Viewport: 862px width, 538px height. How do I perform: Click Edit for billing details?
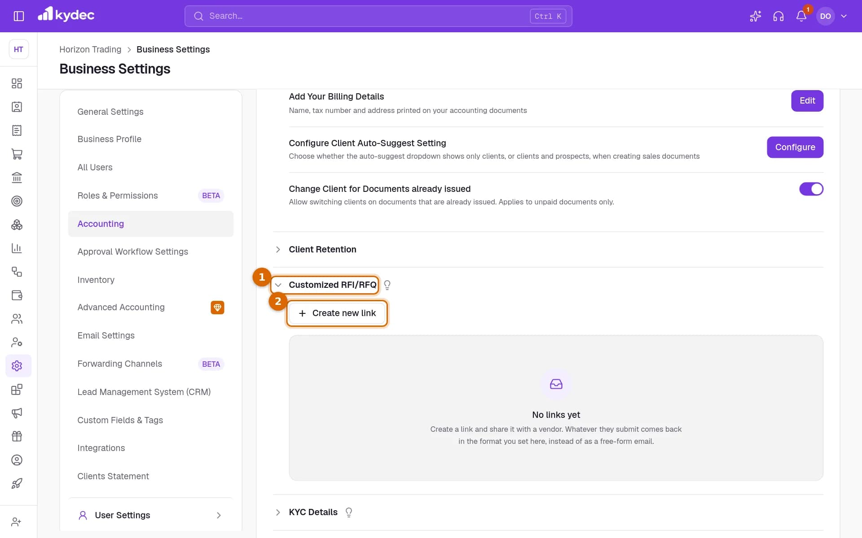(x=807, y=101)
